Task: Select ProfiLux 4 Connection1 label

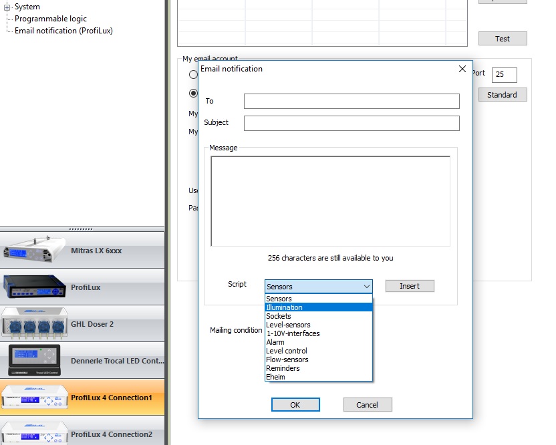Action: point(112,398)
